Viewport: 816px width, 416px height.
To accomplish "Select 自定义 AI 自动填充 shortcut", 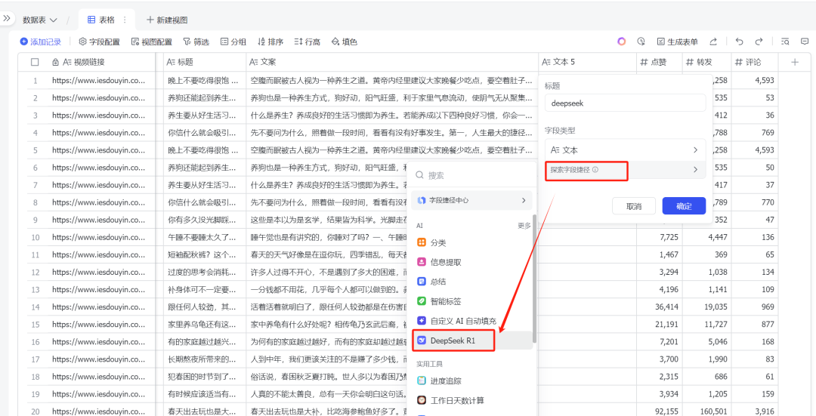I will click(x=471, y=321).
